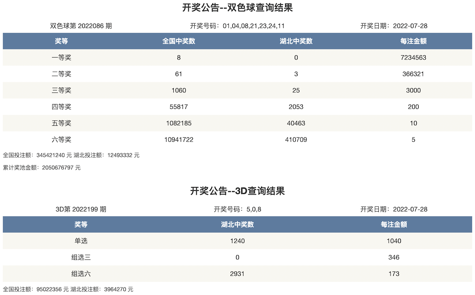475x295 pixels.
Task: Click the 湖北中奖数 header in 3D table
Action: coord(237,225)
